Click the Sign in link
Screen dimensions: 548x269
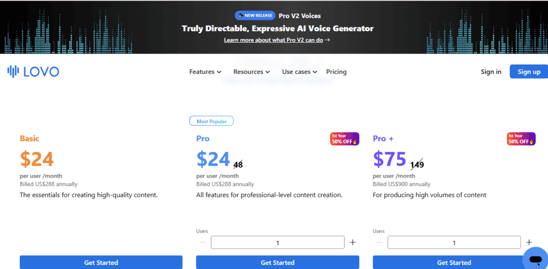tap(491, 72)
